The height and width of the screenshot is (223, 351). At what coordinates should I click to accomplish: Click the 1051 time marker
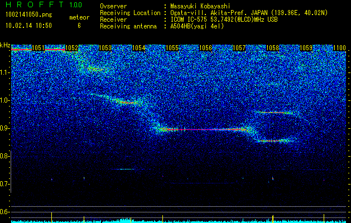coord(38,48)
